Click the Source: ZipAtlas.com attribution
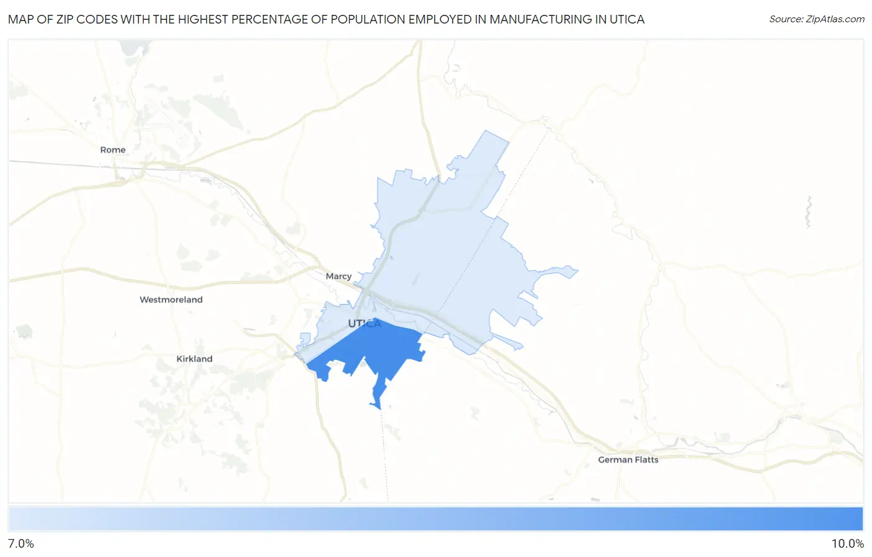The image size is (872, 557). click(817, 19)
